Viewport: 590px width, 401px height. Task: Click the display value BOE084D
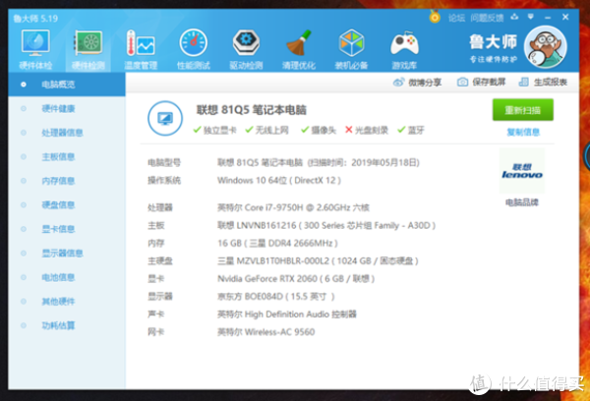coord(276,297)
